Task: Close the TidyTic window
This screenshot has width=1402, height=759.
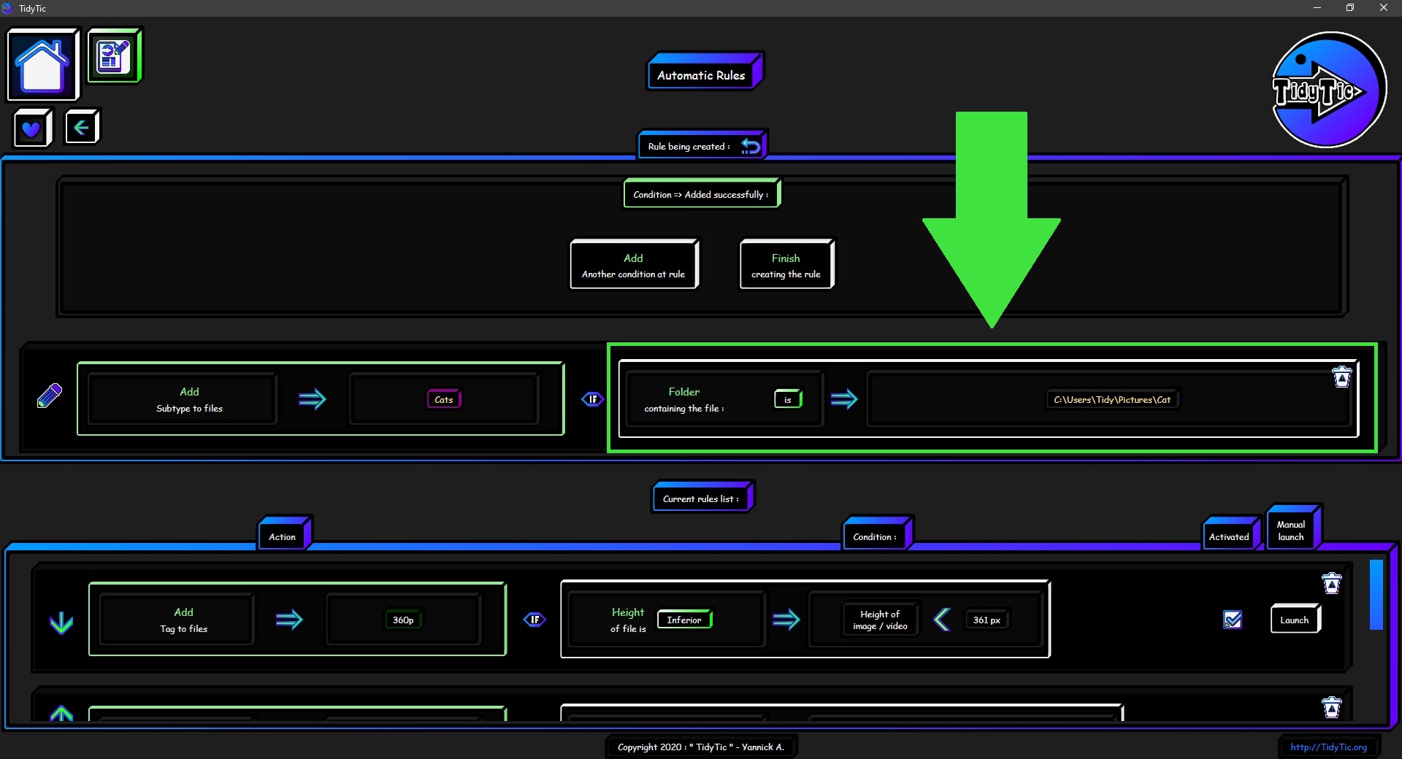Action: pos(1384,8)
